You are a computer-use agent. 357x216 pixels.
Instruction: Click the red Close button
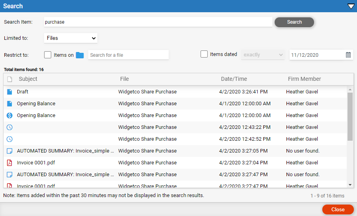tap(338, 209)
